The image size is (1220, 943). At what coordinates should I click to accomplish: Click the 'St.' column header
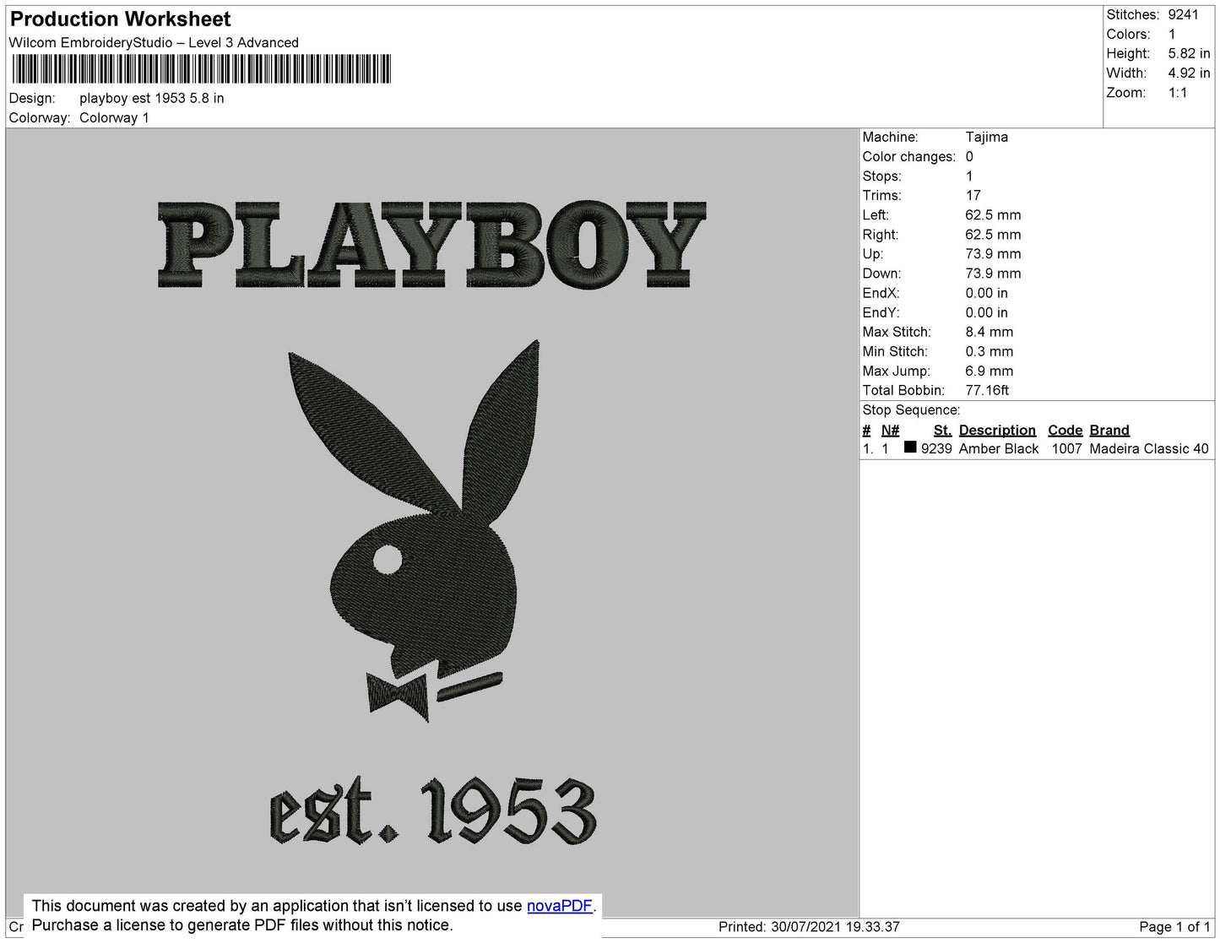click(x=942, y=430)
